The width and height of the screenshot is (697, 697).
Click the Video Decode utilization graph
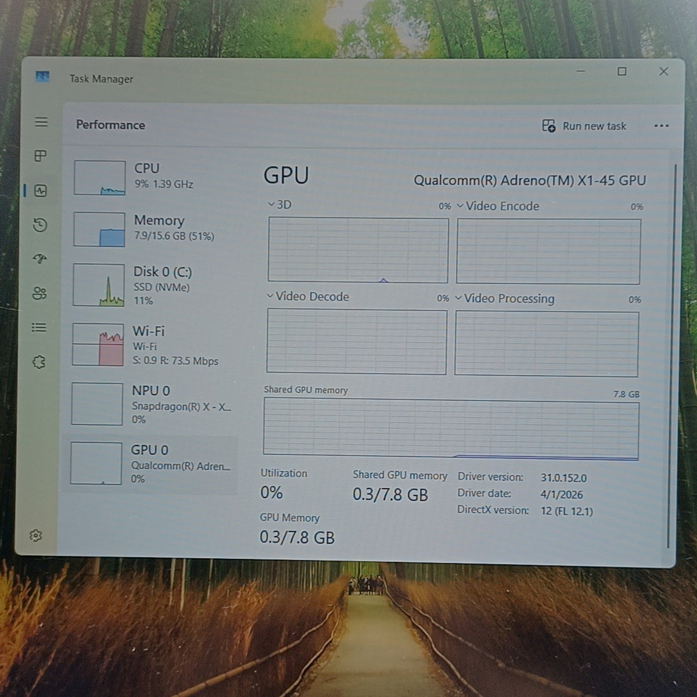(357, 342)
